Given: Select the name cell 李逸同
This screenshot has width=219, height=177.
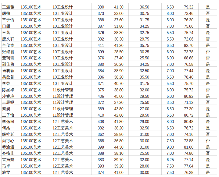Looking at the screenshot, I should [8, 122].
